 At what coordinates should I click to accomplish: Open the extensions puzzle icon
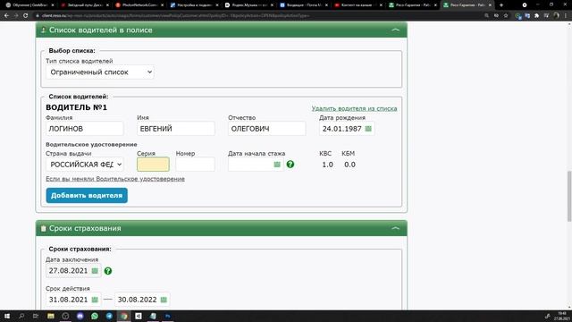pos(536,16)
